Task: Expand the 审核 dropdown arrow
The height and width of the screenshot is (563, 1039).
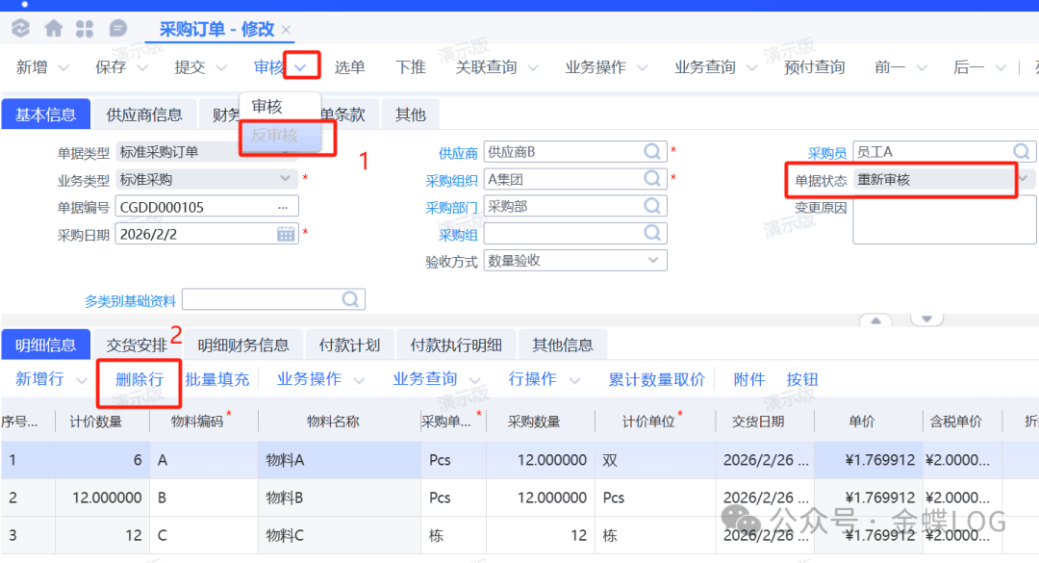Action: 302,67
